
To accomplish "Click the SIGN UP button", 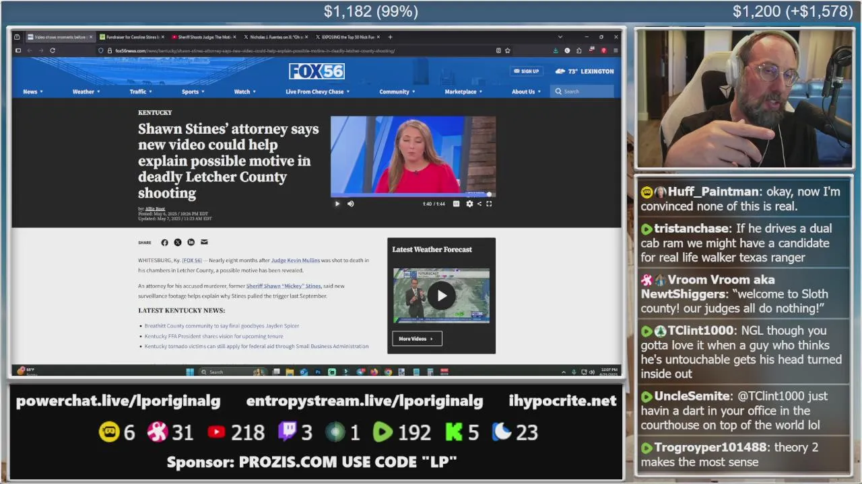I will [526, 71].
